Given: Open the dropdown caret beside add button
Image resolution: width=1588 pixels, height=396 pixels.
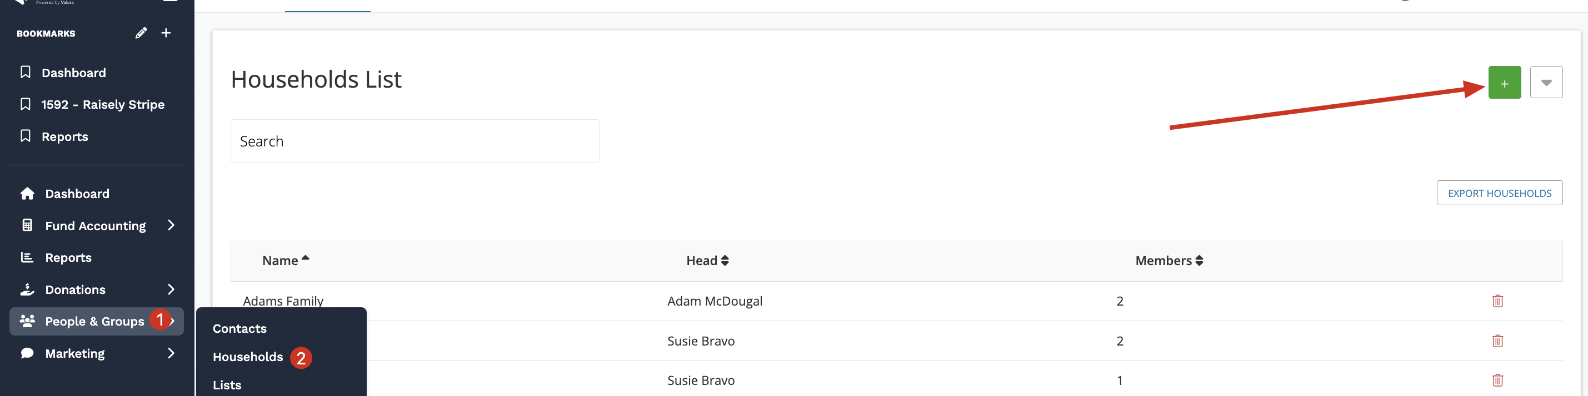Looking at the screenshot, I should (1545, 83).
